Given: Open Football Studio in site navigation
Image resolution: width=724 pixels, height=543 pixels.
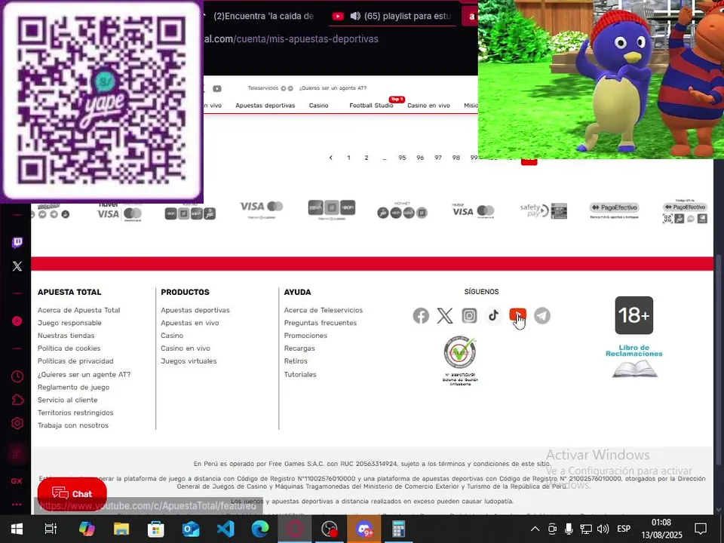Looking at the screenshot, I should point(371,106).
